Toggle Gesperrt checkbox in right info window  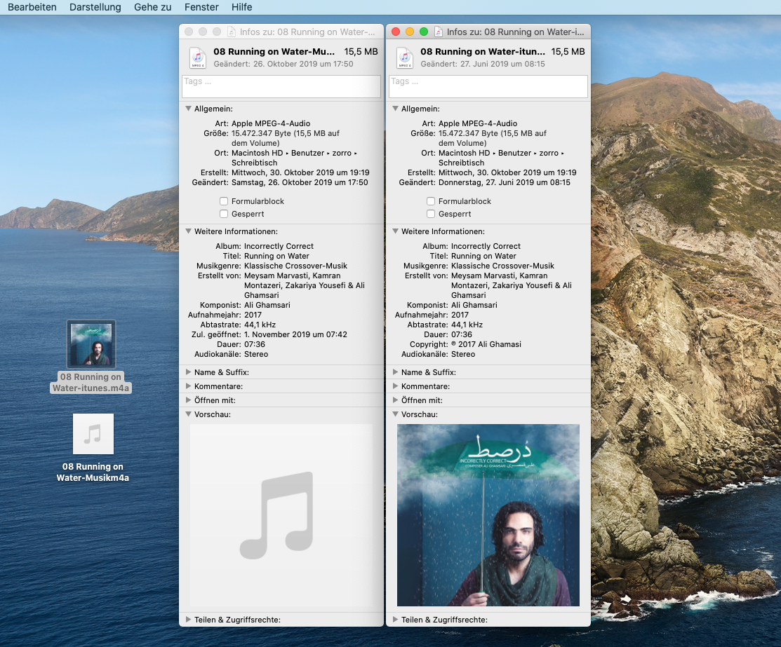tap(431, 214)
